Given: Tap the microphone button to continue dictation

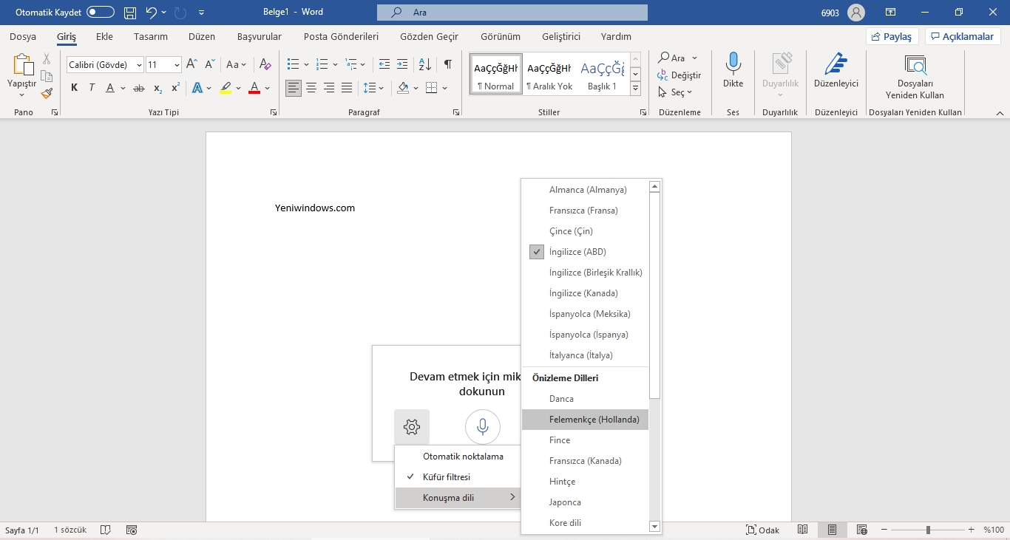Looking at the screenshot, I should pos(482,426).
